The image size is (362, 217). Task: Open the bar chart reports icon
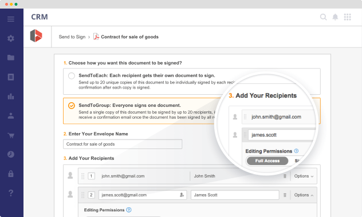point(11,96)
